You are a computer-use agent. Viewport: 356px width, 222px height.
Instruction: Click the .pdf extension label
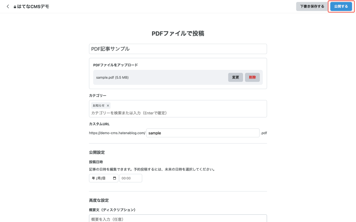tap(264, 133)
